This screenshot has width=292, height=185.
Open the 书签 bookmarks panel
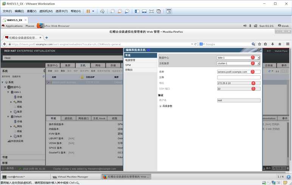23,157
